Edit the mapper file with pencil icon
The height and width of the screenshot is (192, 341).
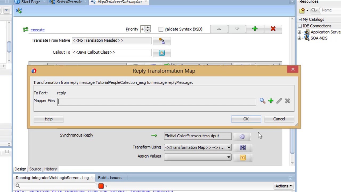pos(279,101)
